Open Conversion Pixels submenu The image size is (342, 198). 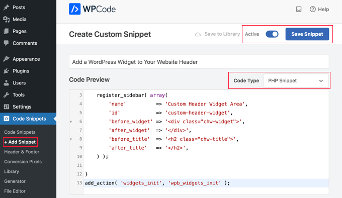[23, 162]
